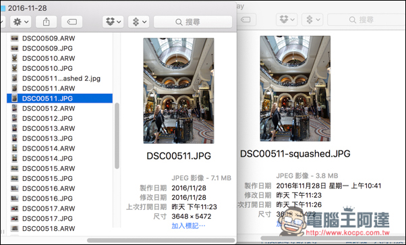The width and height of the screenshot is (406, 245).
Task: Click the Edit Tags icon in front toolbar
Action: [x=71, y=22]
